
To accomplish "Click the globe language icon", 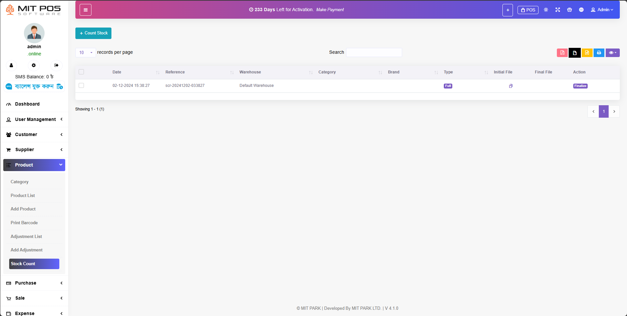I will (x=581, y=10).
